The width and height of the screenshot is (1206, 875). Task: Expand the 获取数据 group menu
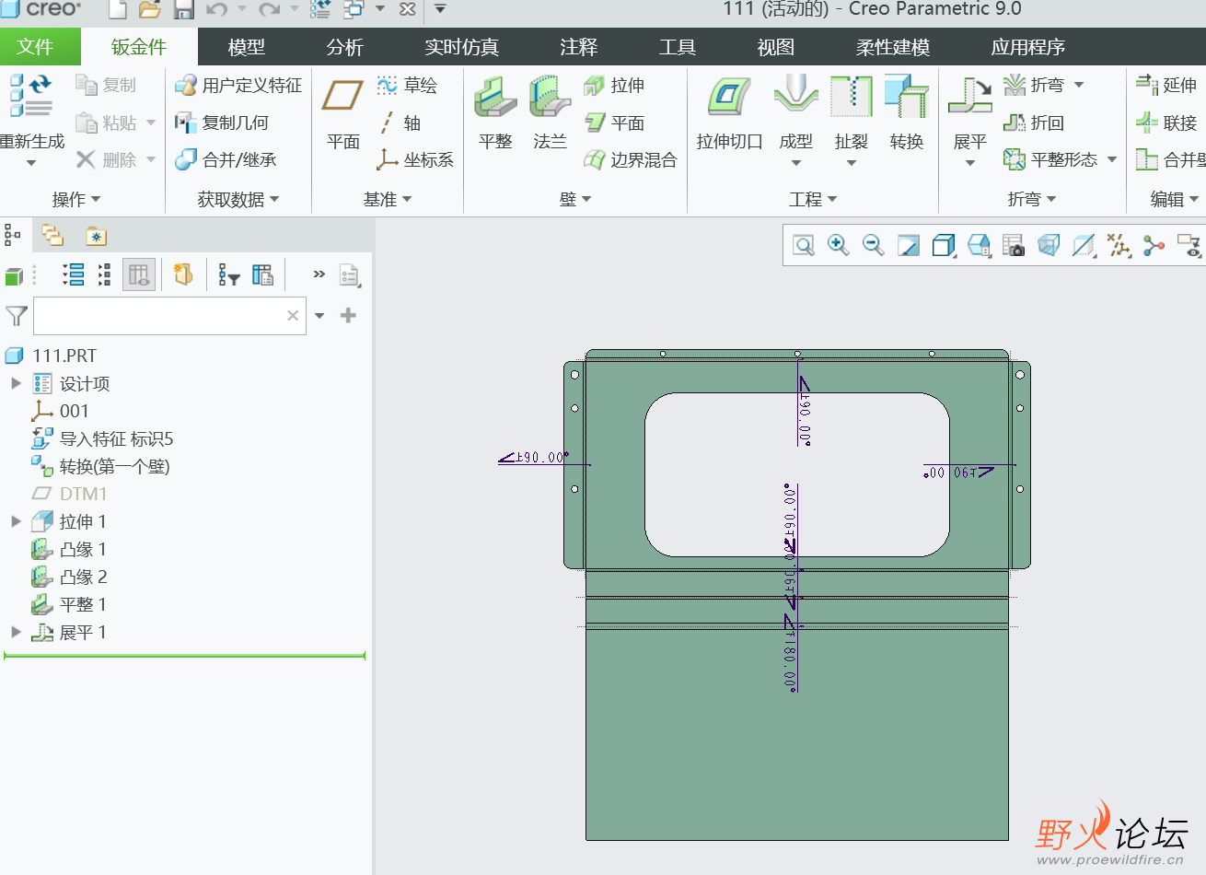pyautogui.click(x=238, y=199)
